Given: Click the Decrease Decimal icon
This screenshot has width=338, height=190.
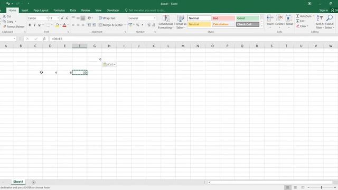Looking at the screenshot, I should point(154,25).
